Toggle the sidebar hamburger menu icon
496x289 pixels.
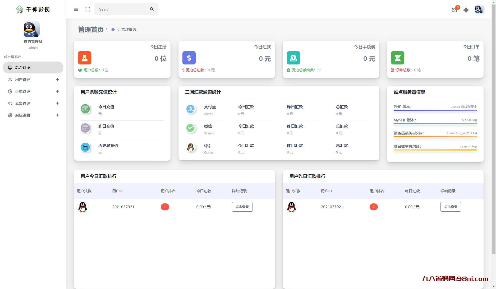[76, 9]
